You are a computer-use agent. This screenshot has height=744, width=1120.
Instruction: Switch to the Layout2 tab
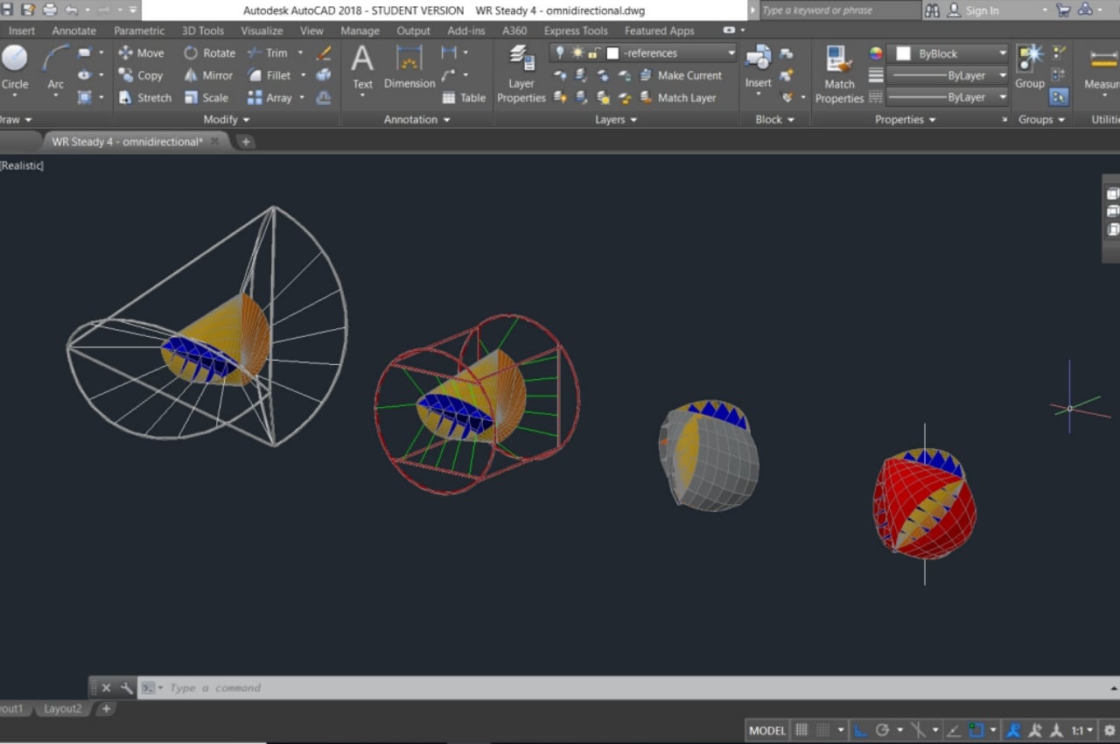63,708
